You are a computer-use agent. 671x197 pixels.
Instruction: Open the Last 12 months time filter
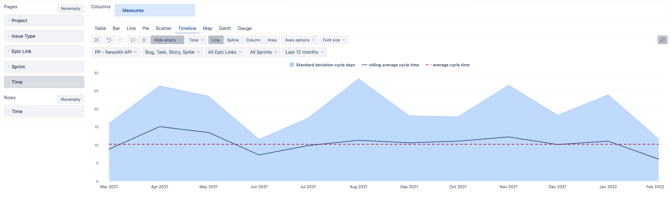(x=304, y=52)
